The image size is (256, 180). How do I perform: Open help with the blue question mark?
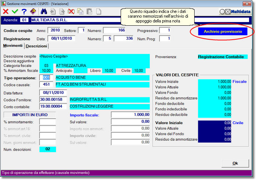pos(24,12)
